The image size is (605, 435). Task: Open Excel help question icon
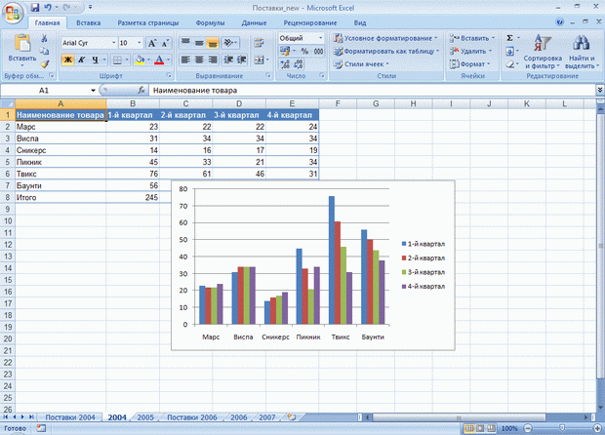(560, 22)
